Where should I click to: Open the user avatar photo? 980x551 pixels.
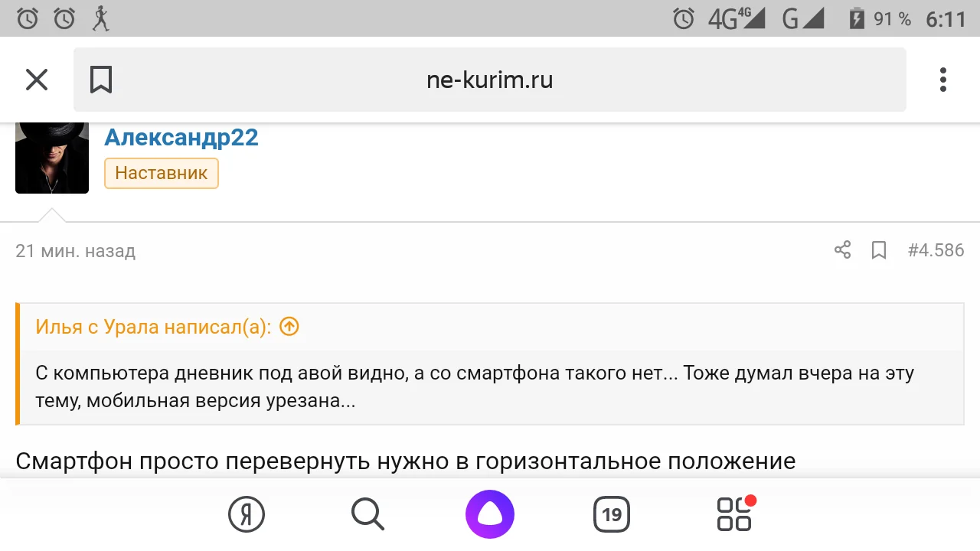(51, 156)
